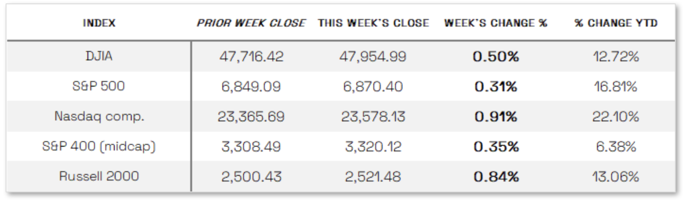
Task: Select the Russell 2000 row label
Action: (99, 176)
